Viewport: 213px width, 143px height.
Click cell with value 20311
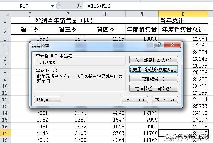[196, 86]
